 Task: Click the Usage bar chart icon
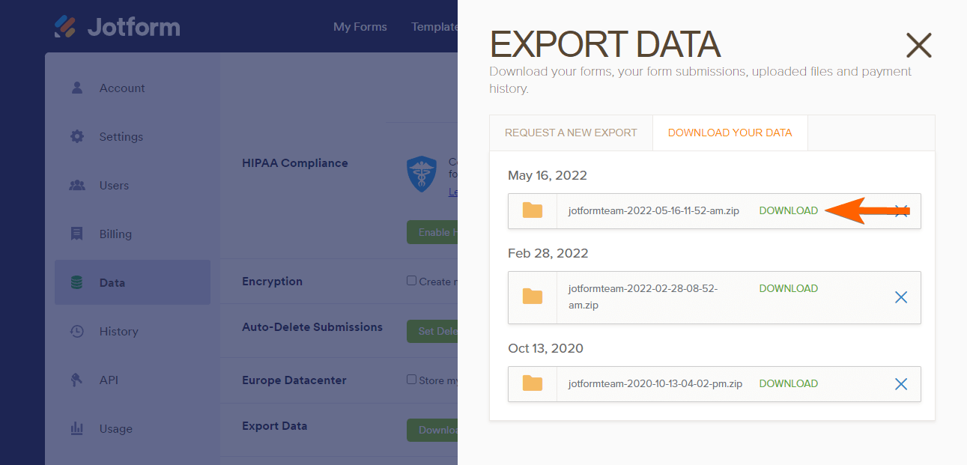coord(76,428)
